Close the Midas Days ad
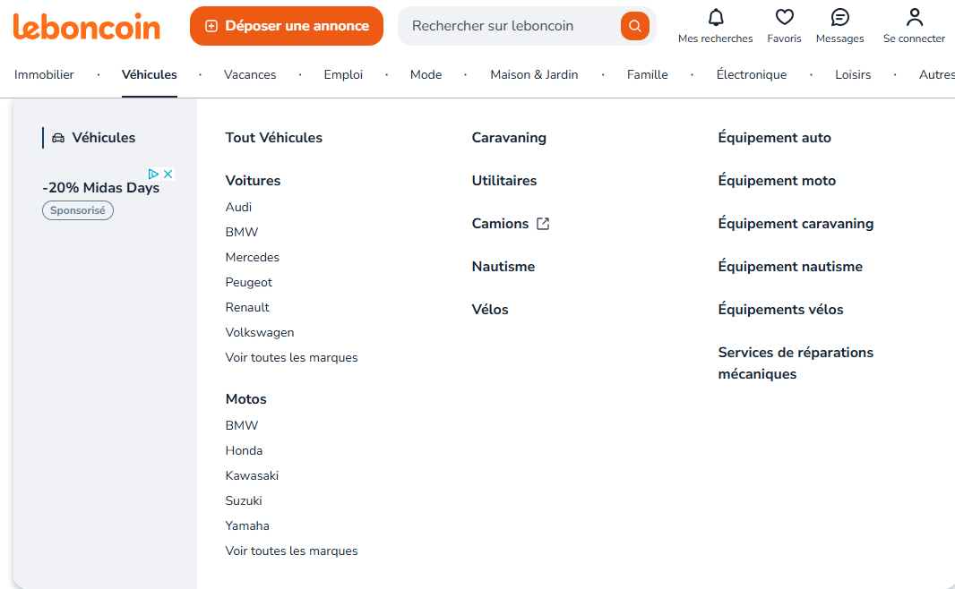This screenshot has height=589, width=955. click(x=168, y=174)
